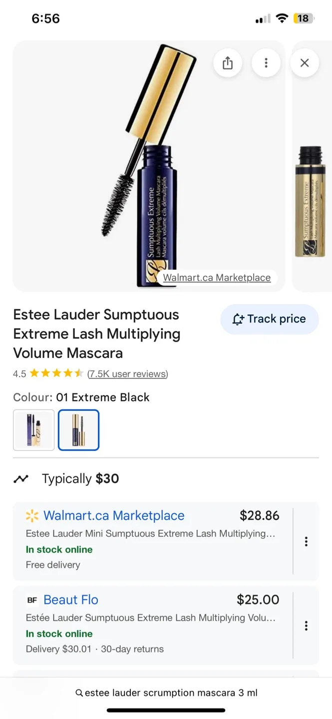Visit the Walmart.ca Marketplace seller listing
Viewport: 332px width, 719px height.
(x=113, y=516)
